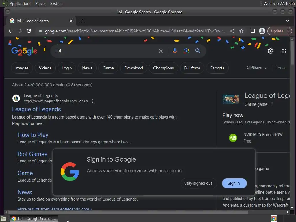Select the Login filter chip

67,68
